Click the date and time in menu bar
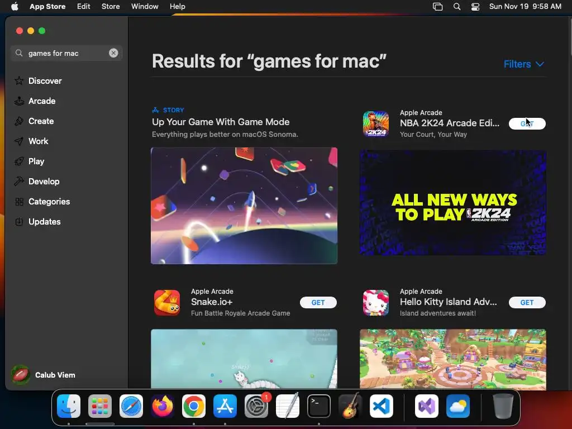572x429 pixels. coord(525,6)
